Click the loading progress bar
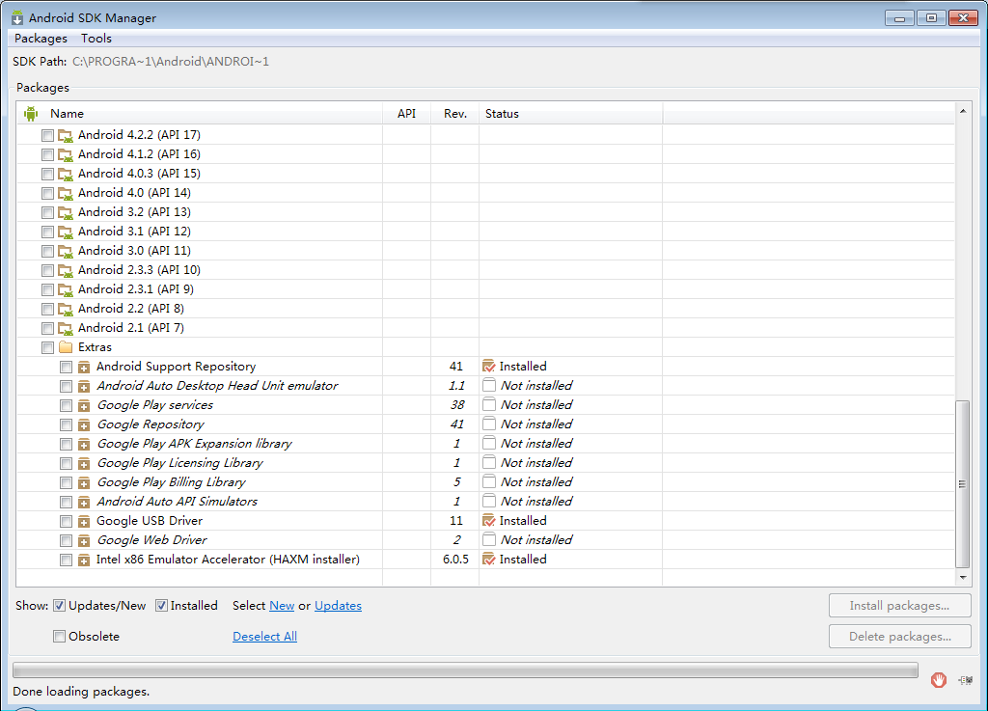The image size is (988, 711). 465,670
